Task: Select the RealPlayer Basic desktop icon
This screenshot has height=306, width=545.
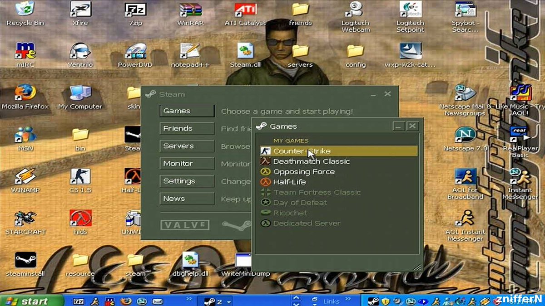Action: tap(520, 142)
